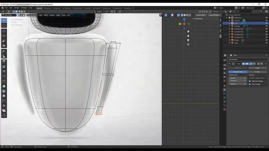Toggle the camera view icon
269x151 pixels.
coord(188,40)
